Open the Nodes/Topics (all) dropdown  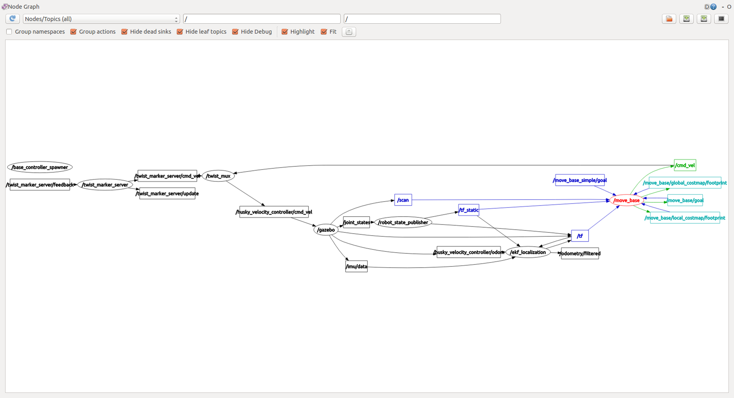(101, 19)
